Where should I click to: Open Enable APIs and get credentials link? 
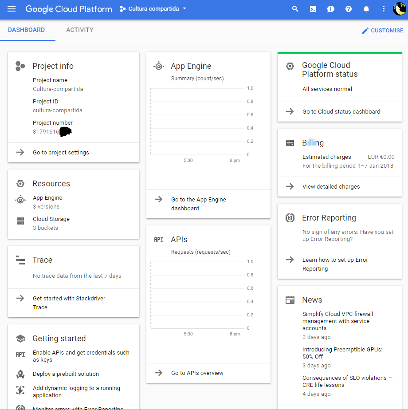pos(81,356)
